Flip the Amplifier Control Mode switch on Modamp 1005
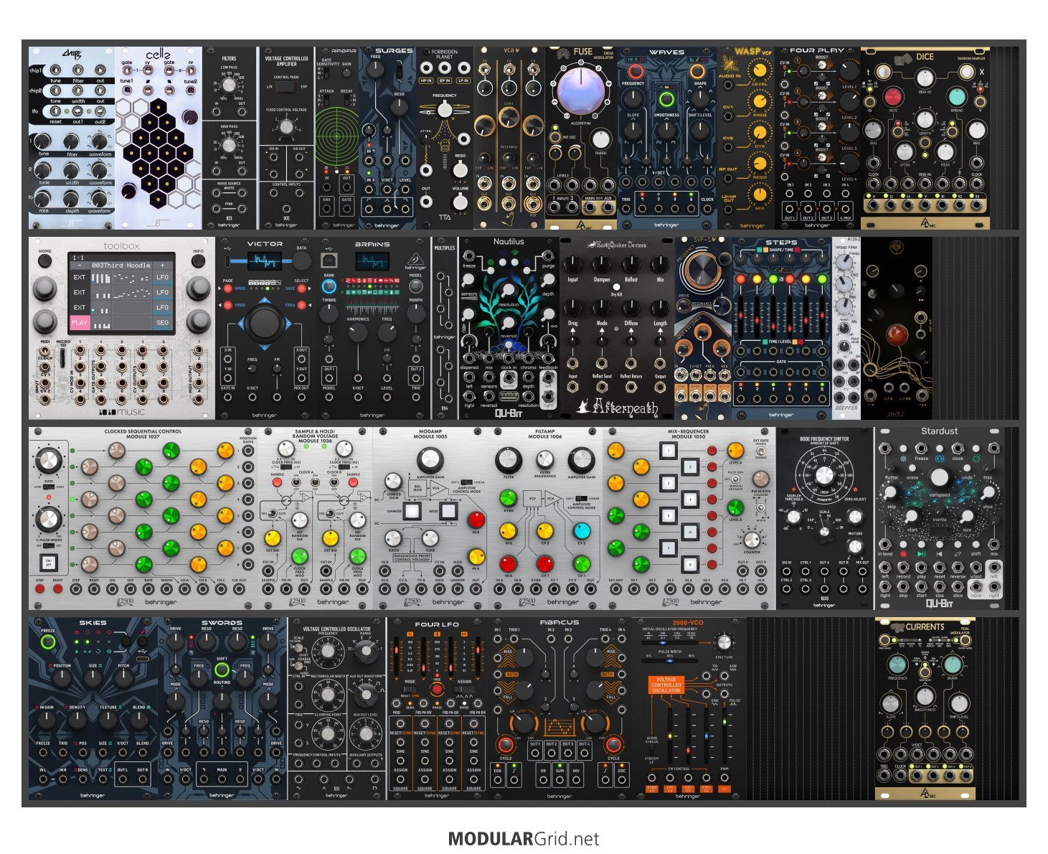Viewport: 1048px width, 854px height. click(466, 482)
